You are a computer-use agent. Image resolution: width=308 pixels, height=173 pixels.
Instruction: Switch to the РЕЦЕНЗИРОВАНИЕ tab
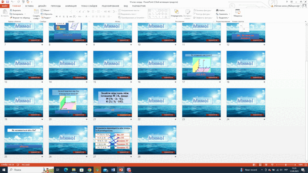click(x=110, y=6)
